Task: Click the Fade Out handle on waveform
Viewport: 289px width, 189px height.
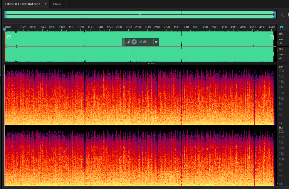Action: (x=272, y=37)
